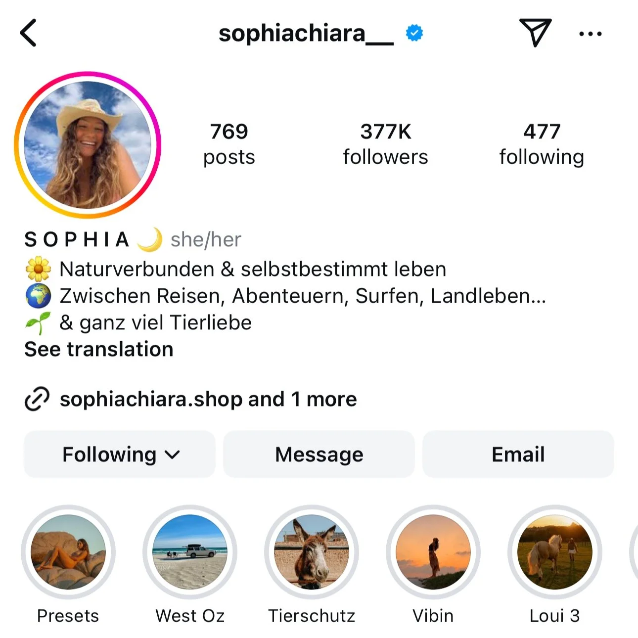Screen dimensions: 638x638
Task: Open the West Oz highlight
Action: (190, 552)
